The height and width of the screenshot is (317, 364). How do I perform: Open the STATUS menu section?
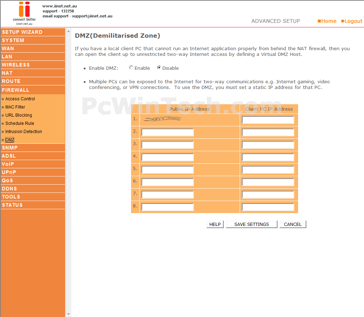pos(33,205)
